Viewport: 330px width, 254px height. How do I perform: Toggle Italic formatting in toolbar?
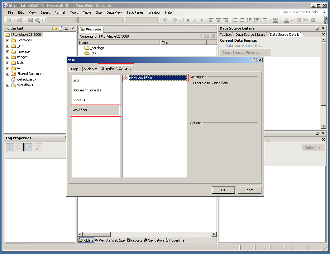(x=195, y=20)
